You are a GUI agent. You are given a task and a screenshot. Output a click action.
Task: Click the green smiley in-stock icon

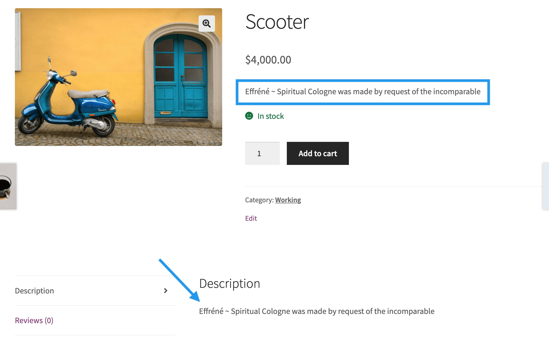(249, 116)
